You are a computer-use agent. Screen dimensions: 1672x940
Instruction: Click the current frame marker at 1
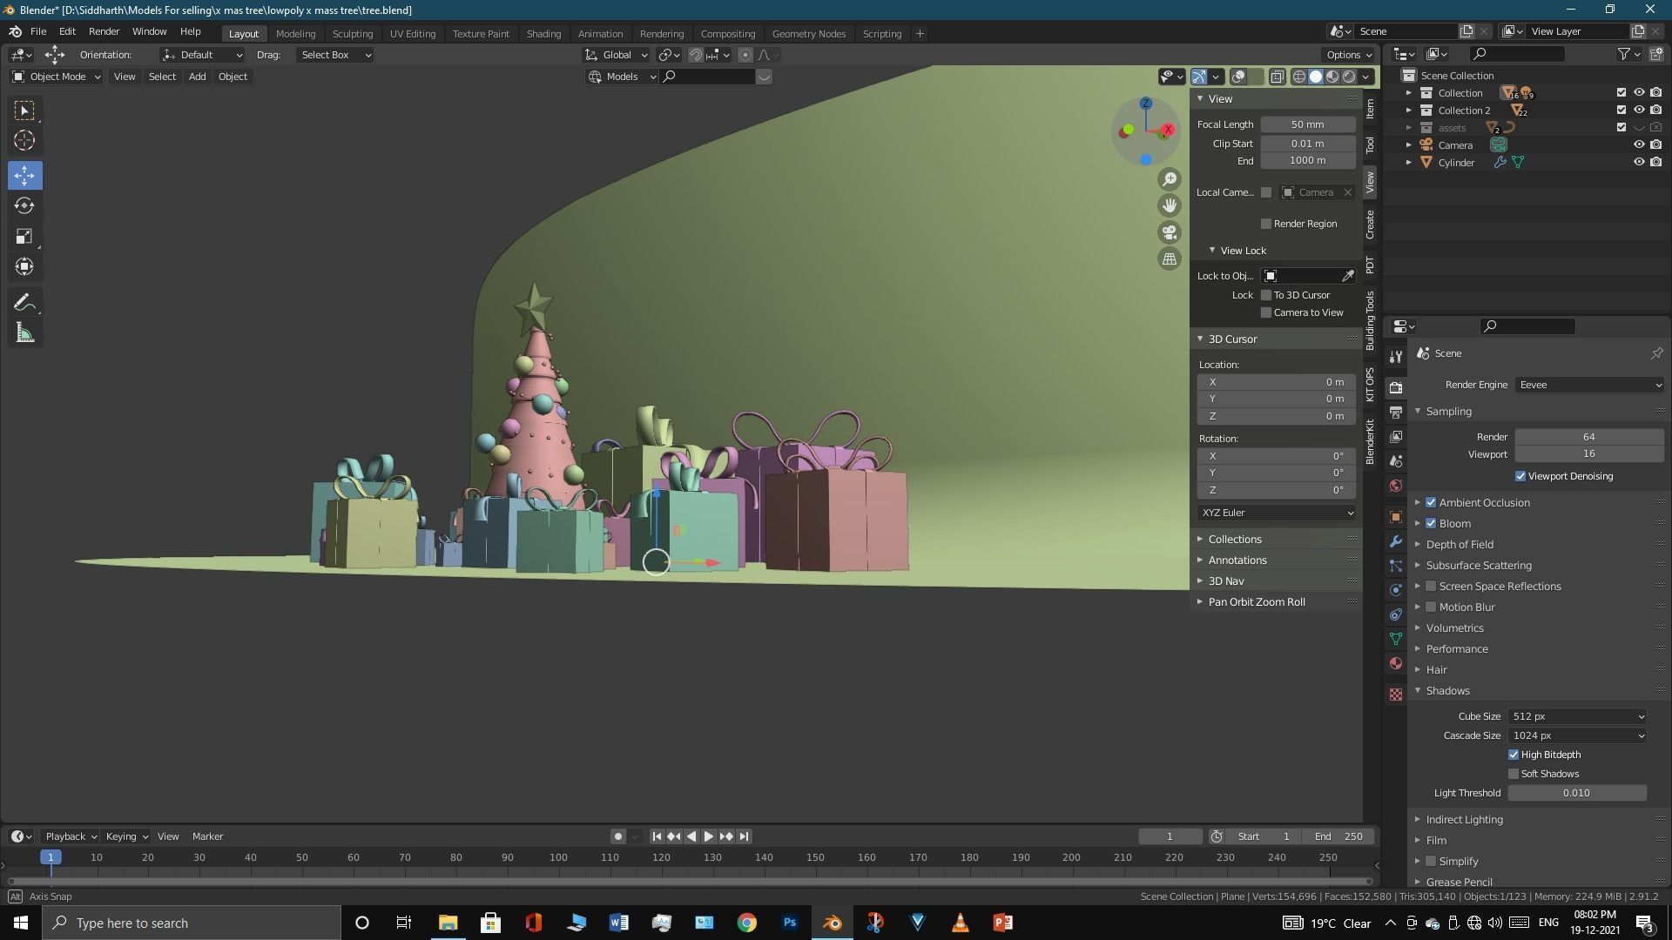coord(51,857)
